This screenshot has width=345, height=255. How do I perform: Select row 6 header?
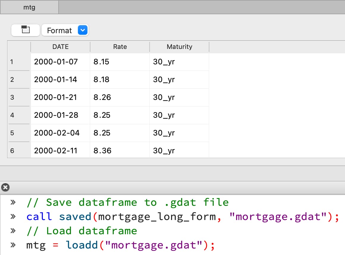click(x=12, y=151)
